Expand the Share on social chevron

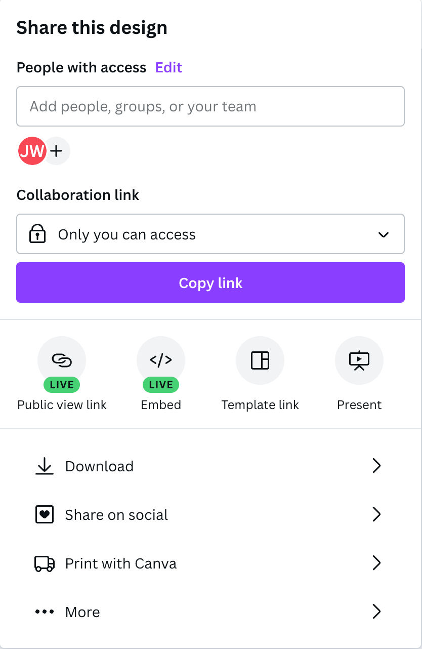click(x=376, y=514)
